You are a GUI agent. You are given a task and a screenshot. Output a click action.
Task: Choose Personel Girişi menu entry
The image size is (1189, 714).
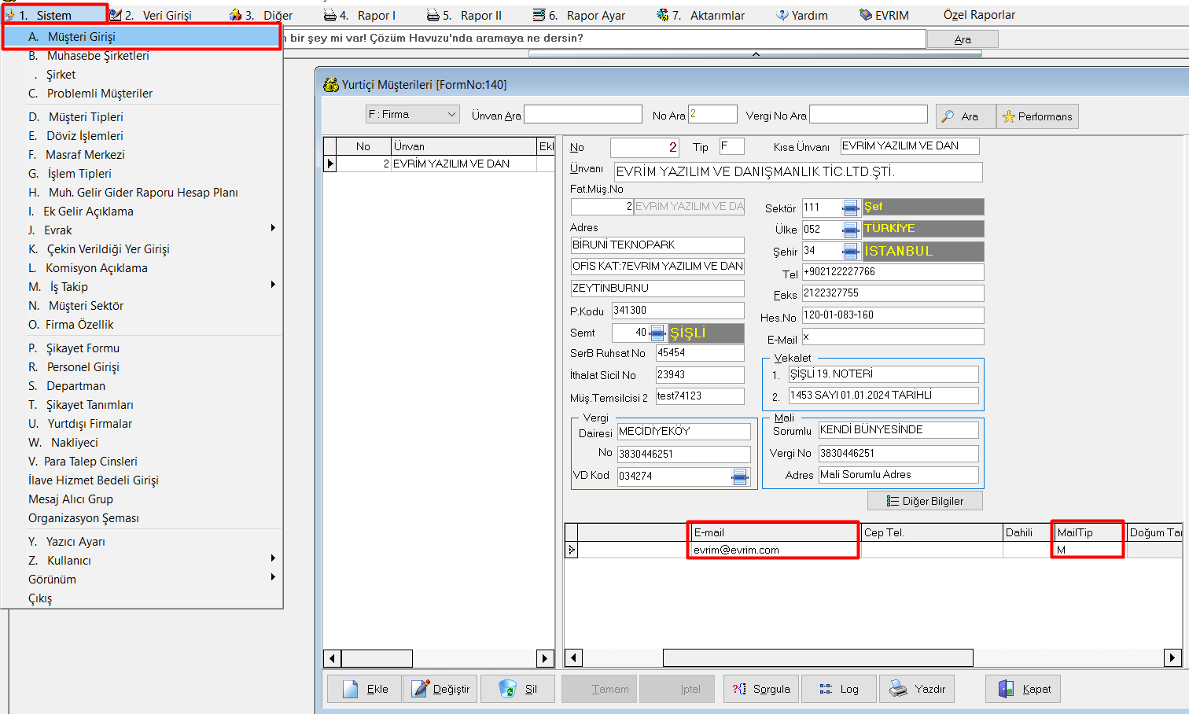tap(83, 367)
